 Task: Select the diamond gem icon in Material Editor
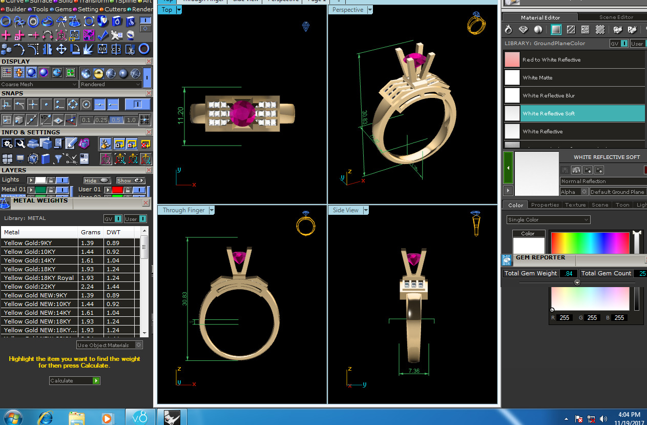(523, 29)
